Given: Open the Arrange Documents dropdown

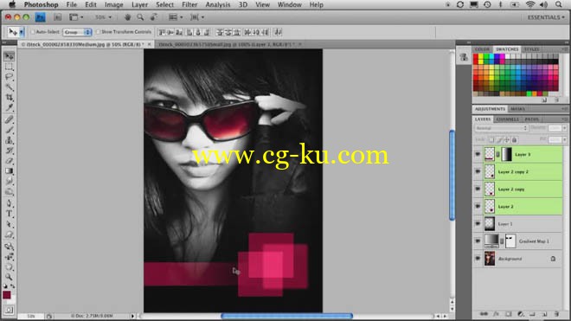Looking at the screenshot, I should 175,17.
